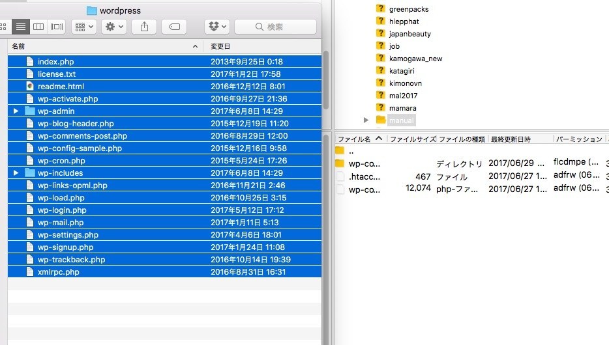The height and width of the screenshot is (345, 609).
Task: Click the Finder search field
Action: point(275,27)
